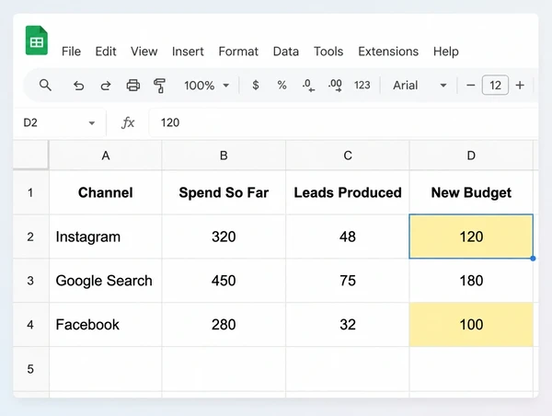Select the yellow cell showing 100
The width and height of the screenshot is (552, 416).
click(471, 324)
